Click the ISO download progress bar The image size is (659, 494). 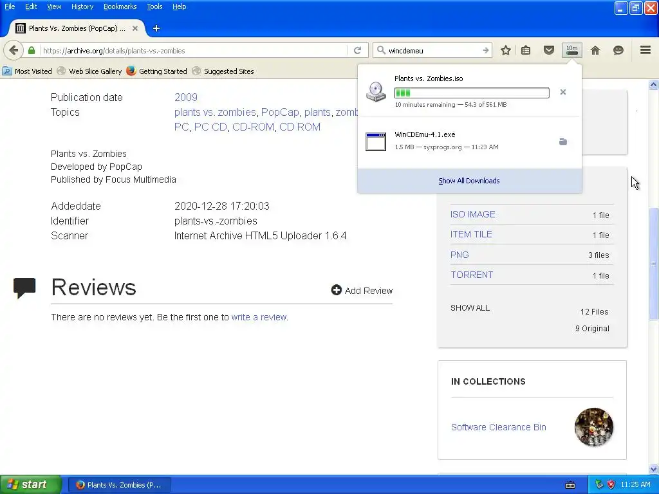472,93
